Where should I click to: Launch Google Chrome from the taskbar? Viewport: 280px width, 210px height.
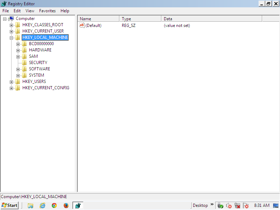(54, 205)
